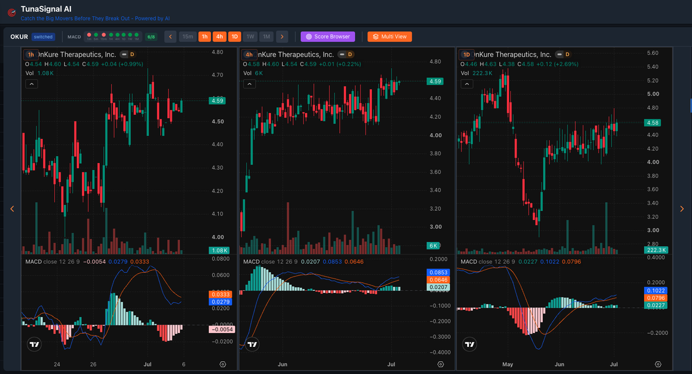Click the TradingView logo in 1h chart
This screenshot has height=374, width=692.
[x=35, y=345]
